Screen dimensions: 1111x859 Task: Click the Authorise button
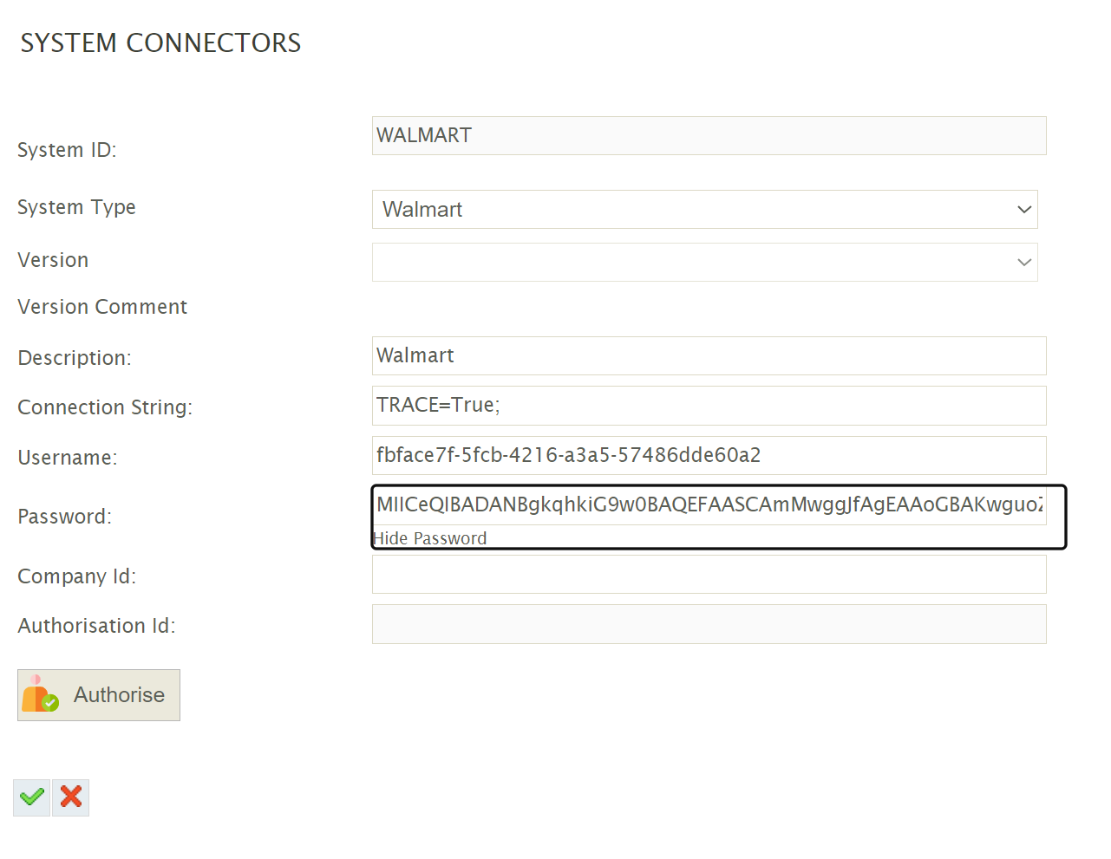tap(99, 695)
